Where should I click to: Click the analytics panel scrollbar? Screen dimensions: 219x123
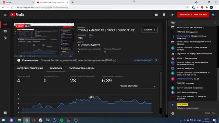160,90
